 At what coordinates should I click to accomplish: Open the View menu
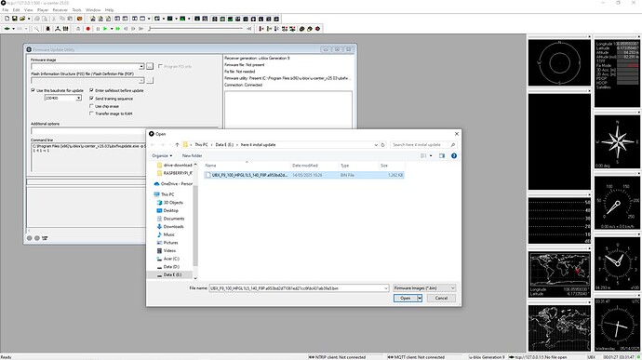(x=28, y=10)
